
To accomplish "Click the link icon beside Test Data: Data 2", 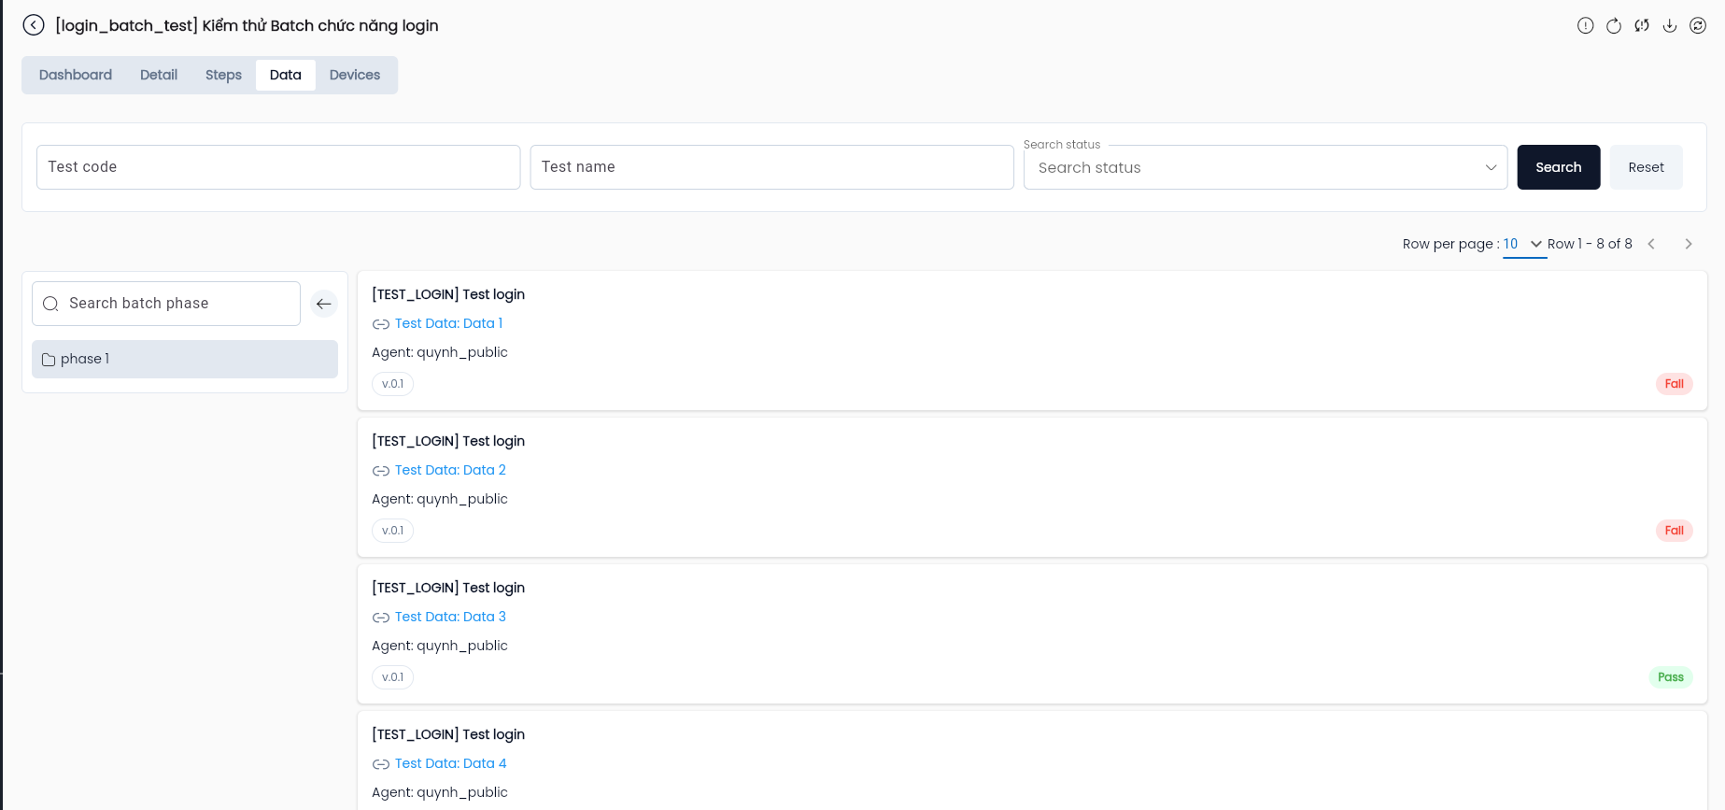I will tap(381, 471).
